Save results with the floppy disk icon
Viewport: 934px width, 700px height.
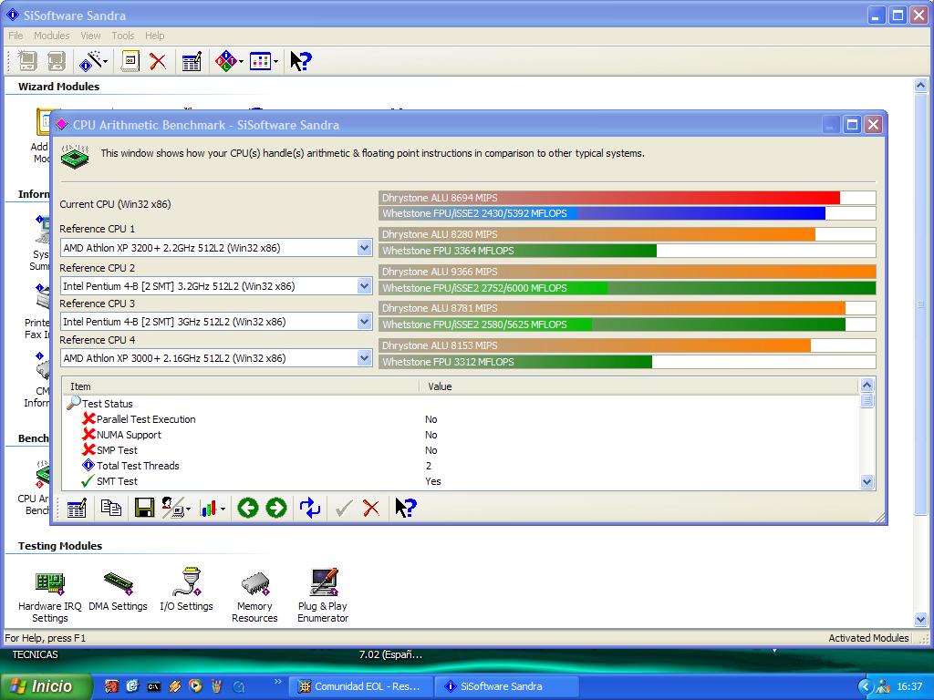tap(144, 508)
